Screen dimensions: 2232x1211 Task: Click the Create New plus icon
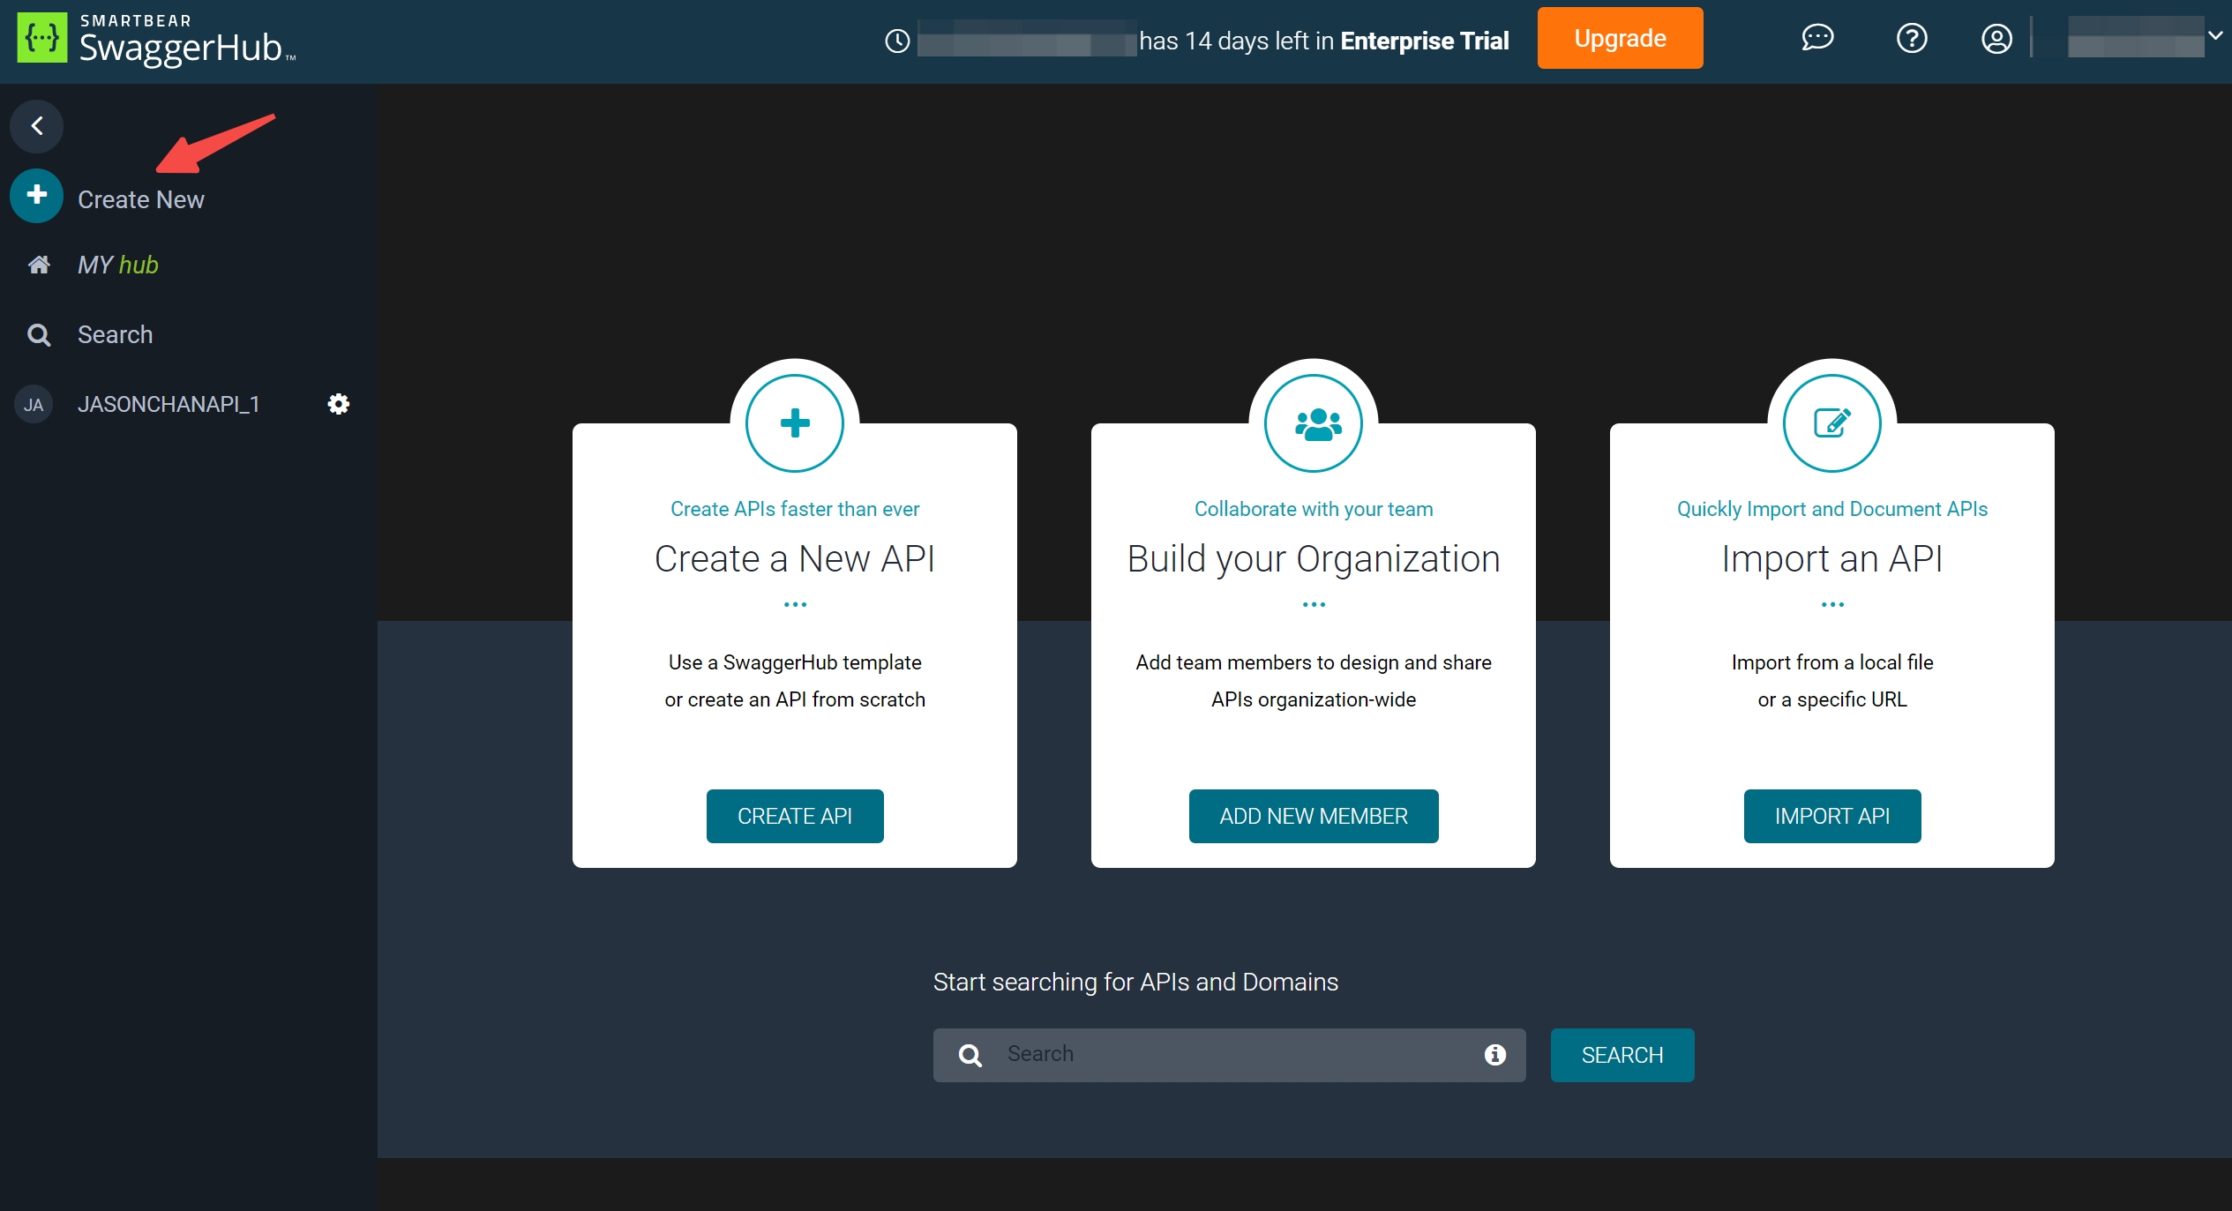(x=37, y=198)
